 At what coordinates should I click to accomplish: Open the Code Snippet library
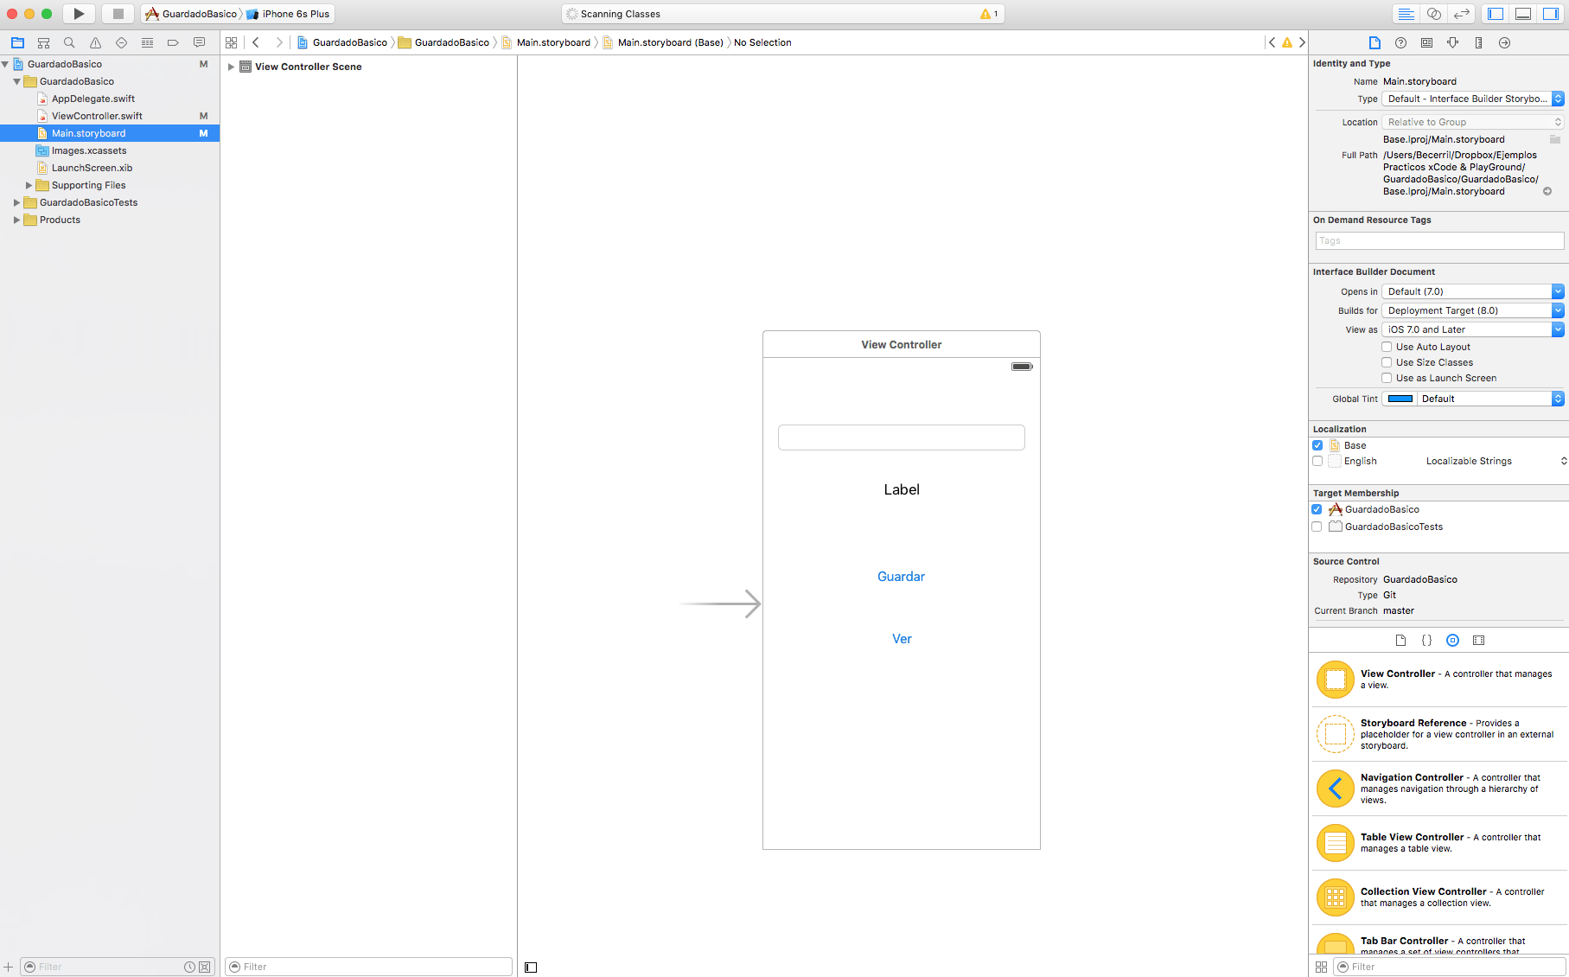pos(1426,641)
